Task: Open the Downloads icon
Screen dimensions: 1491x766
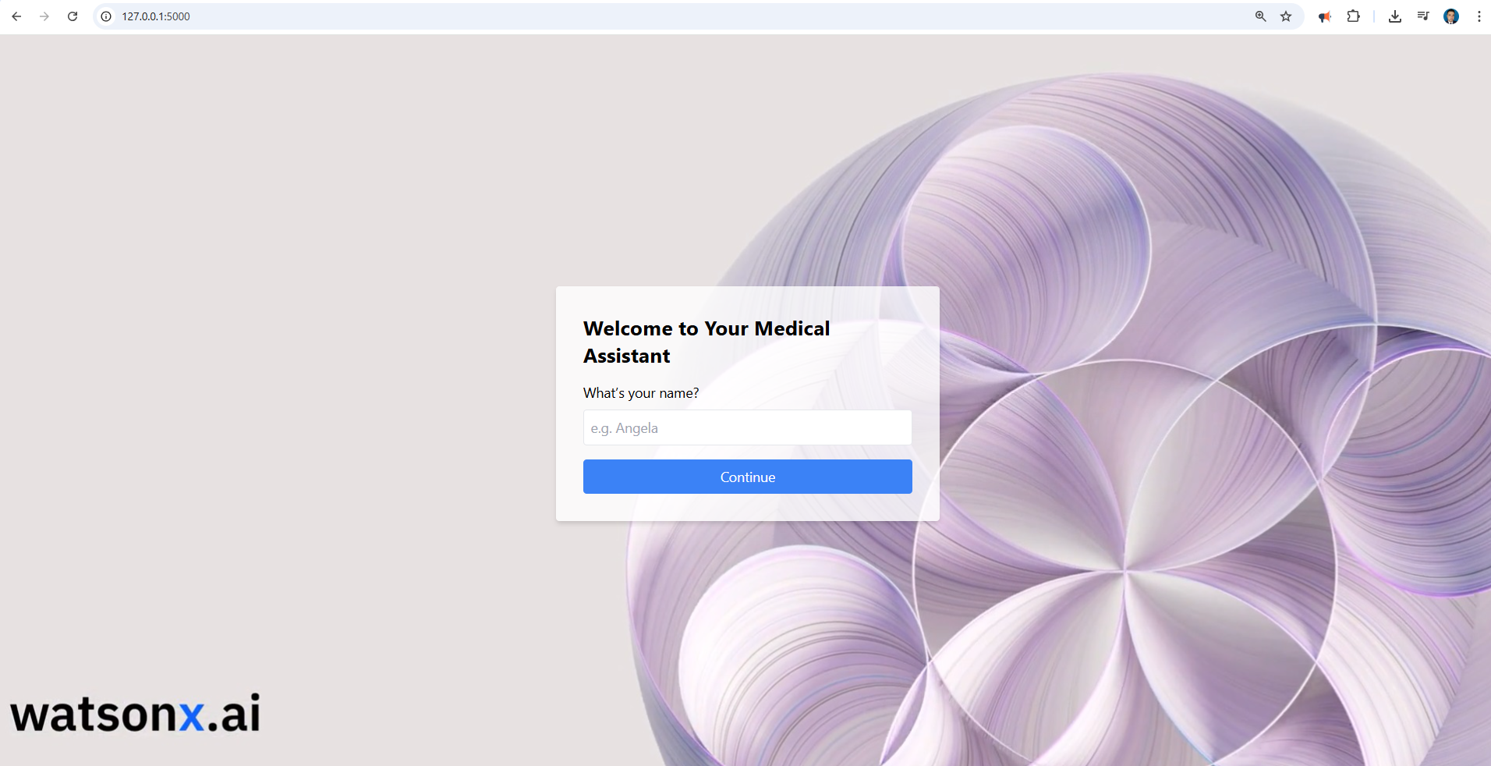Action: coord(1395,16)
